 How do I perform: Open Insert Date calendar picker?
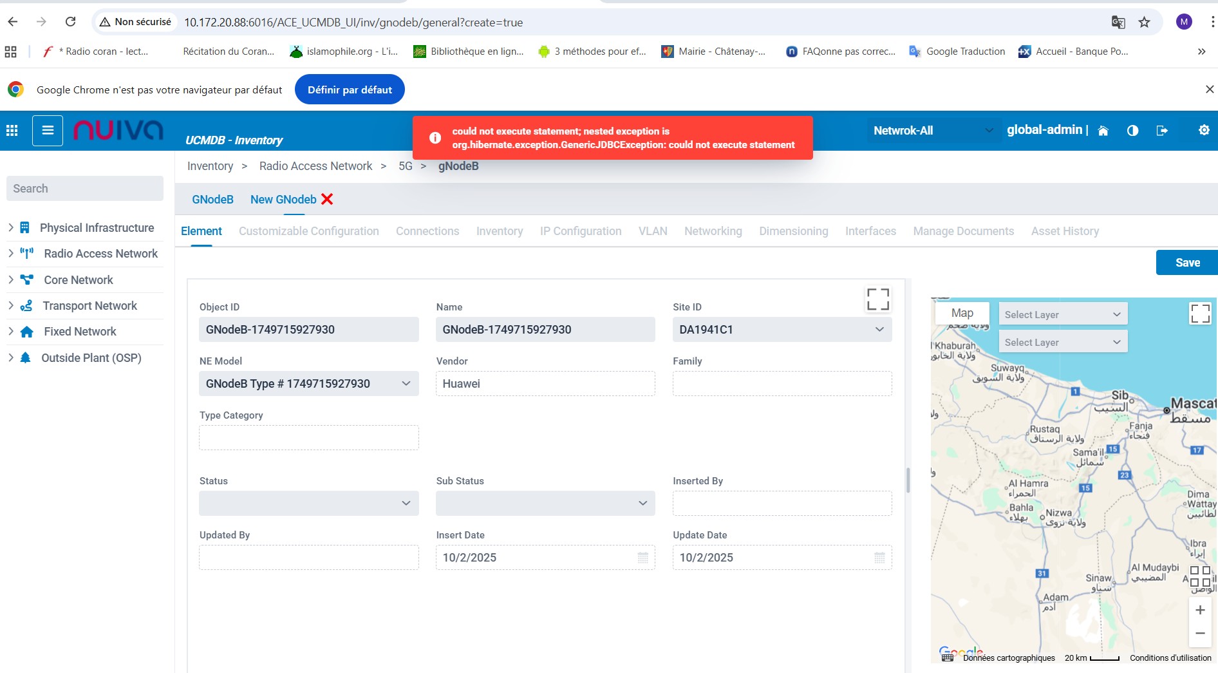pyautogui.click(x=642, y=558)
